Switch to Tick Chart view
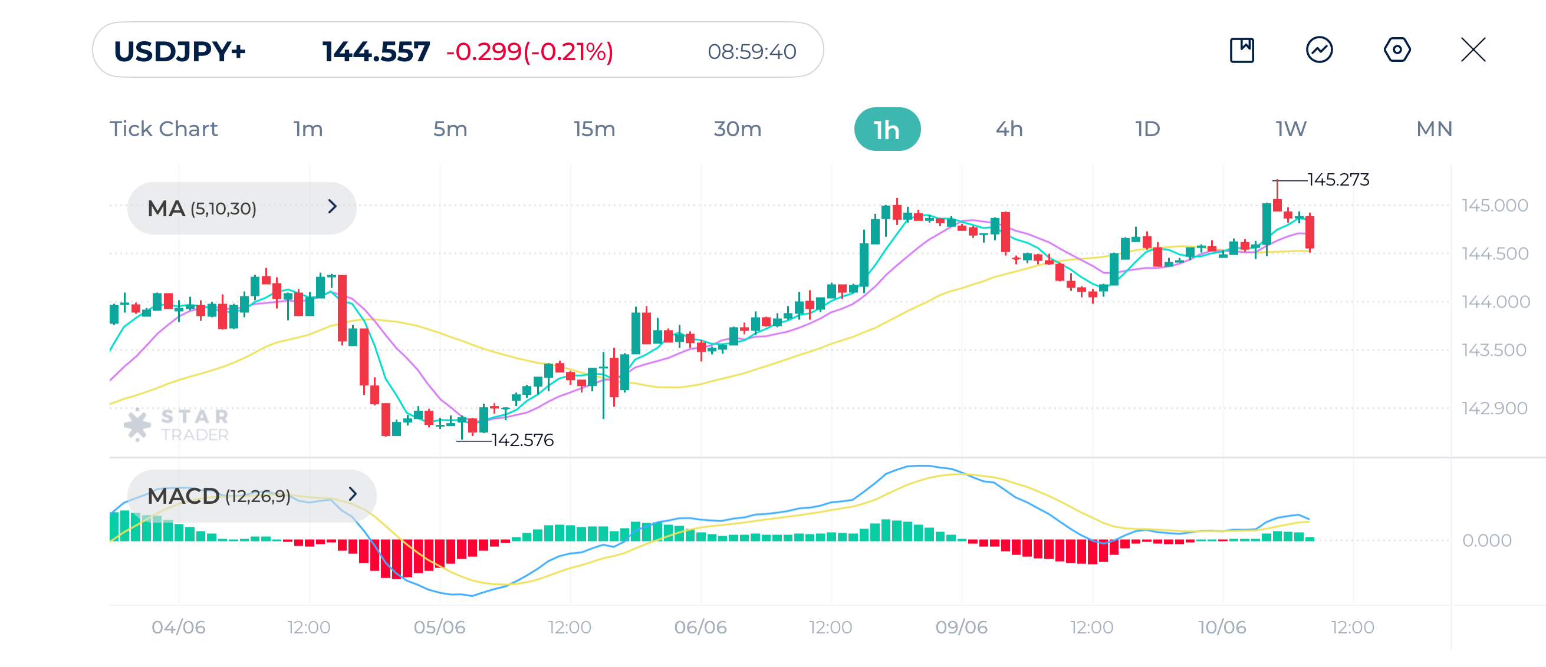This screenshot has width=1546, height=667. click(164, 128)
